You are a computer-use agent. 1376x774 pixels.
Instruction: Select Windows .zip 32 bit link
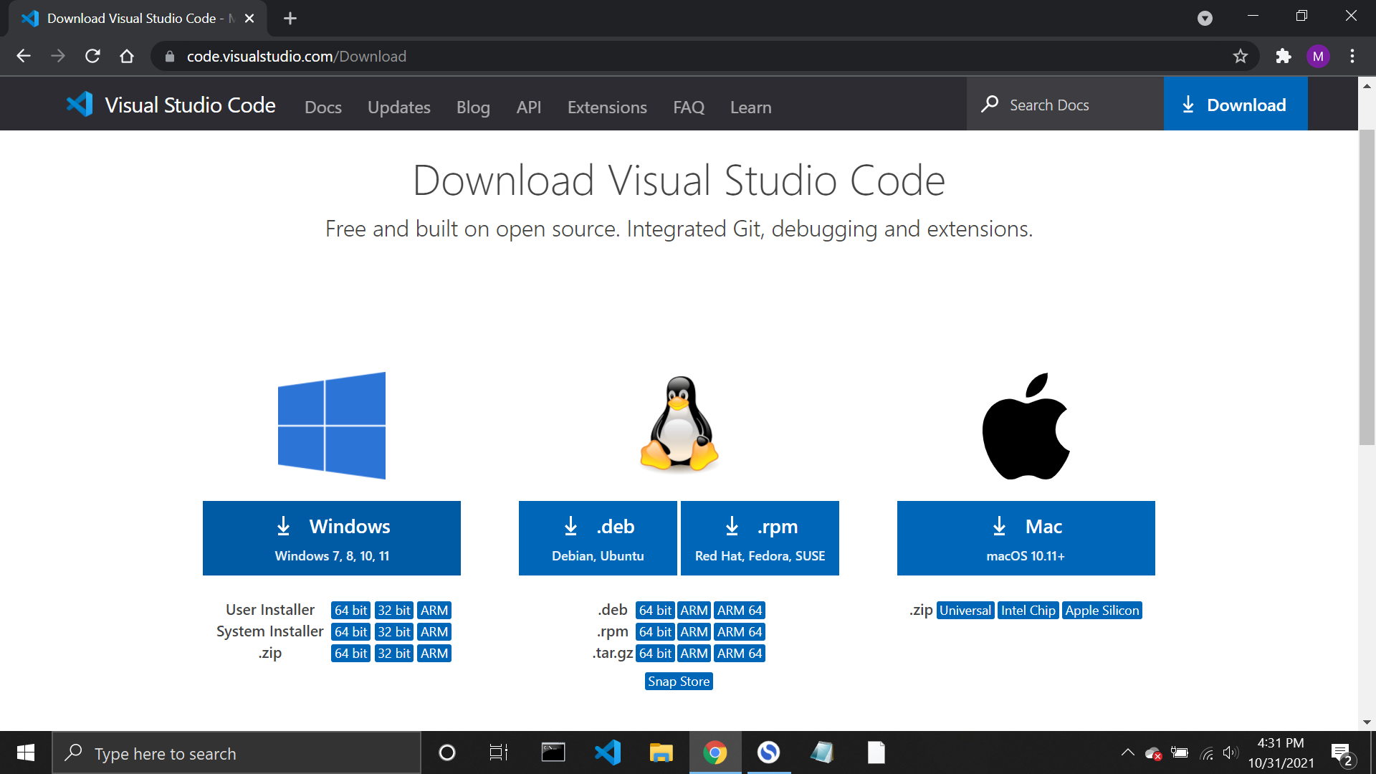click(x=394, y=654)
